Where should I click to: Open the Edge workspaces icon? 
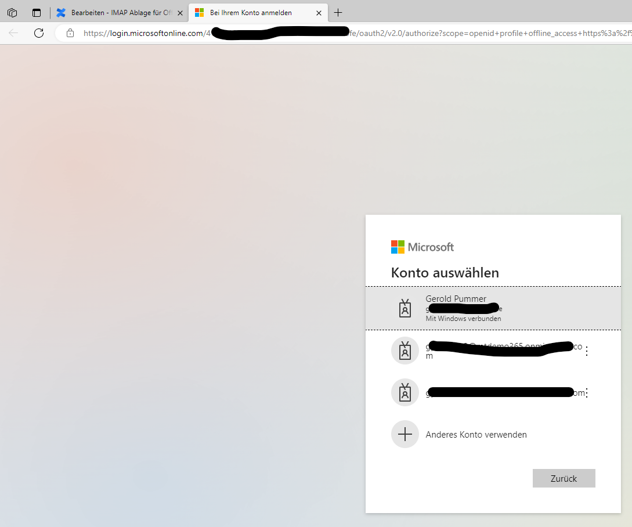pyautogui.click(x=12, y=13)
